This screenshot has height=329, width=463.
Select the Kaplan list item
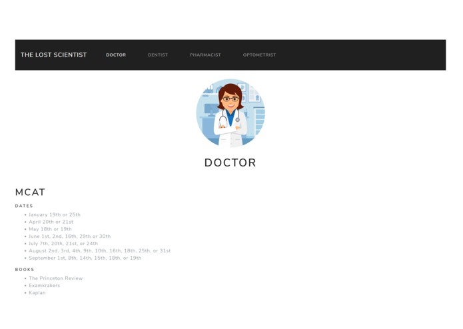(x=37, y=293)
